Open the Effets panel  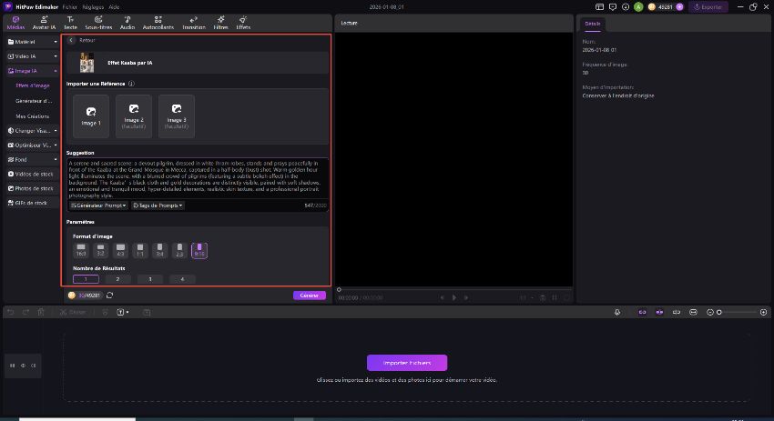click(243, 22)
